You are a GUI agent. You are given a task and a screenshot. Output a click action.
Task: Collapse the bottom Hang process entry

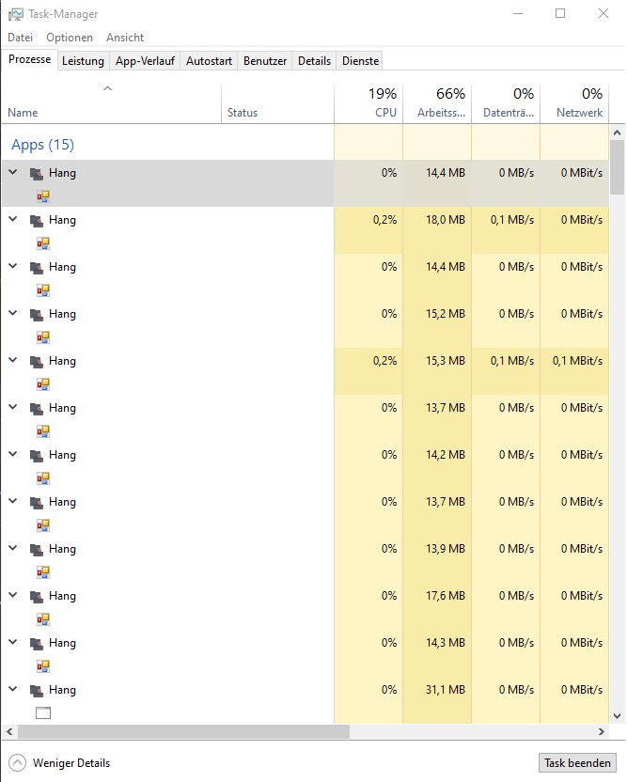coord(12,690)
